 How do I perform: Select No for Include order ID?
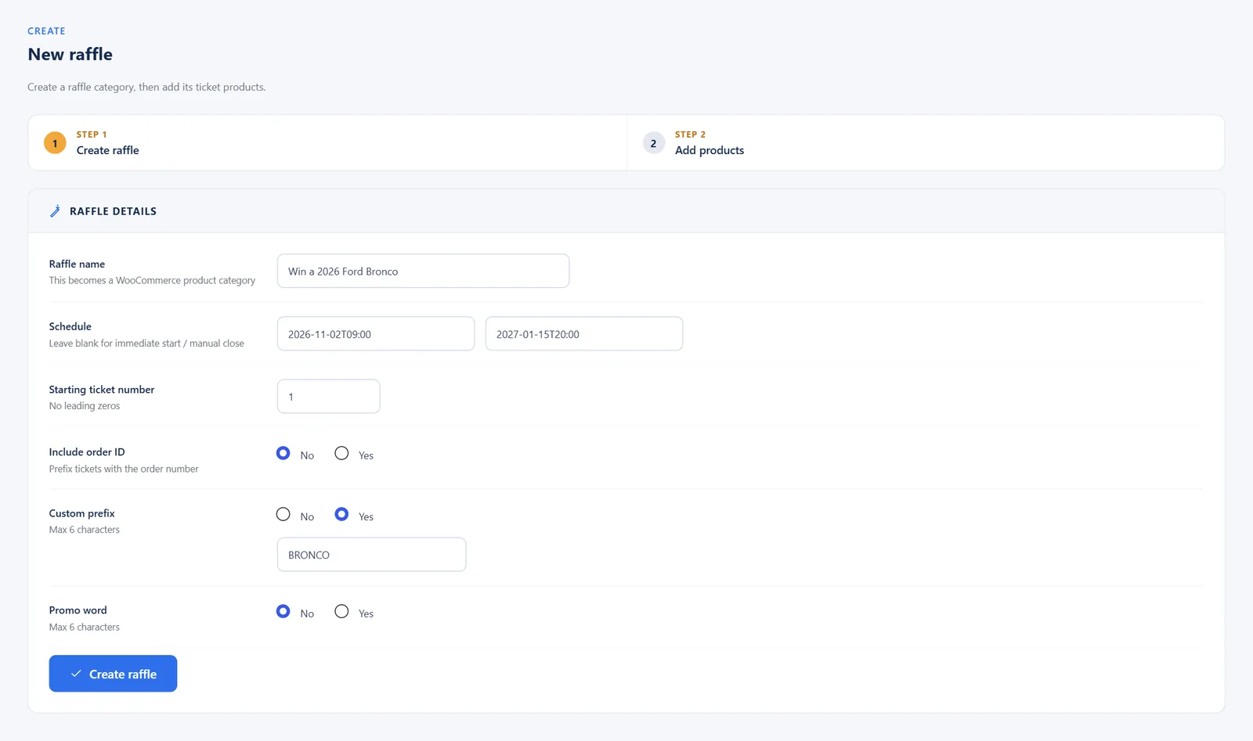[283, 453]
